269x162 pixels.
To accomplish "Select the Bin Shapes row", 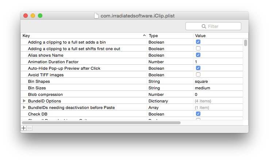I will click(x=132, y=81).
